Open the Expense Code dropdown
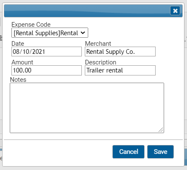The height and width of the screenshot is (170, 187). pos(50,33)
